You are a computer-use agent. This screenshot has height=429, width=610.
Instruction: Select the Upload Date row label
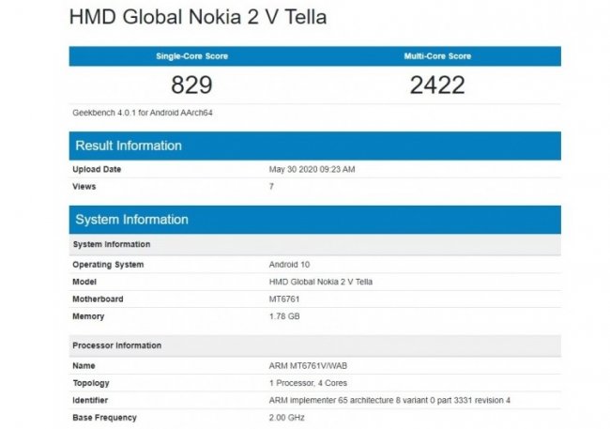97,170
